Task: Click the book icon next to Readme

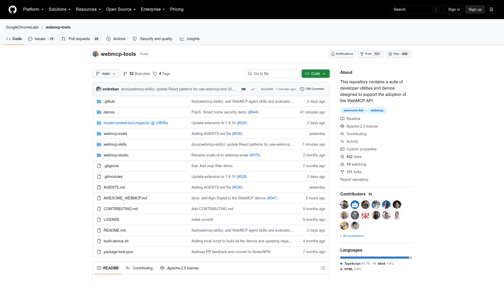Action: pyautogui.click(x=342, y=119)
